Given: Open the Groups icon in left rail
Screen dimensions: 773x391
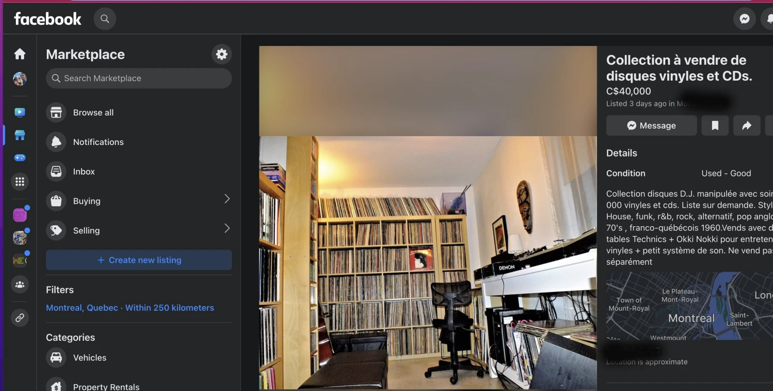Looking at the screenshot, I should coord(20,285).
